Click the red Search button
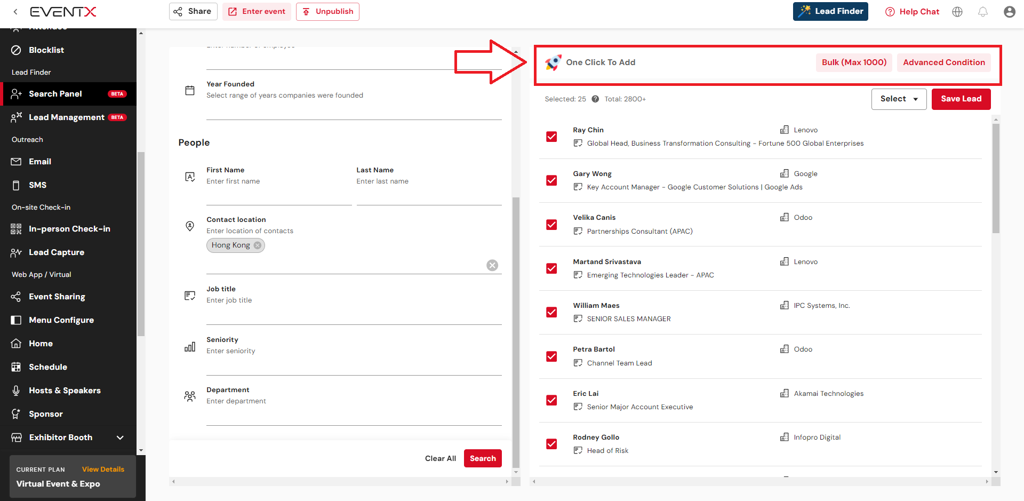Image resolution: width=1024 pixels, height=501 pixels. tap(483, 458)
